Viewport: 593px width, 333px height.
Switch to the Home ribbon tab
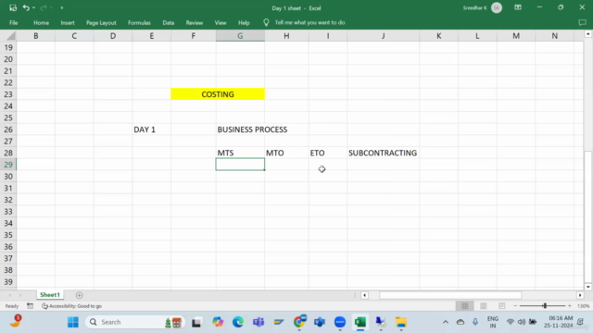coord(41,22)
